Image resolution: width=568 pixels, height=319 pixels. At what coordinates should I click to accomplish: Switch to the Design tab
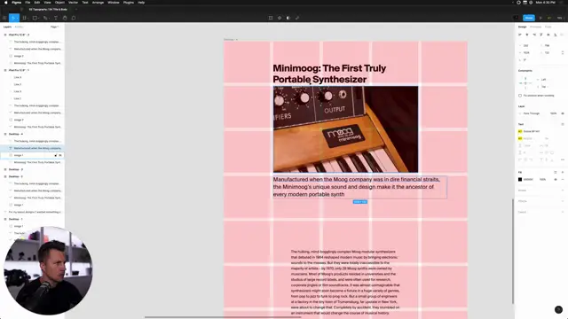click(522, 27)
